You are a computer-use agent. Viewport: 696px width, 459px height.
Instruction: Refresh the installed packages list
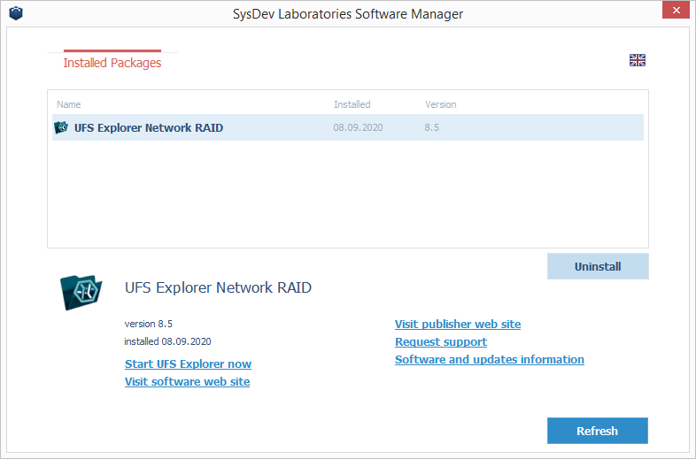click(597, 431)
